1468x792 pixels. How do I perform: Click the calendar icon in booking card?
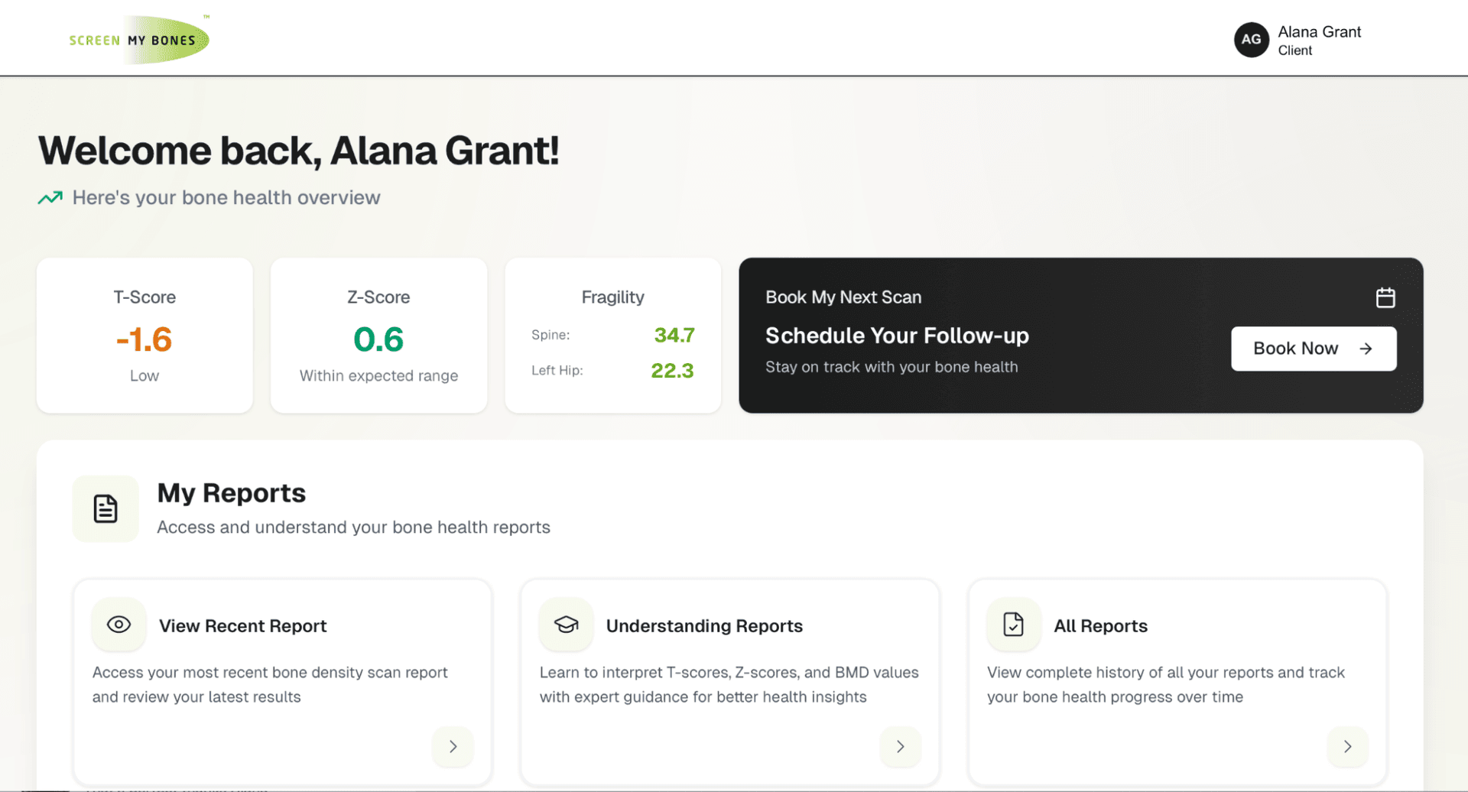[1385, 297]
